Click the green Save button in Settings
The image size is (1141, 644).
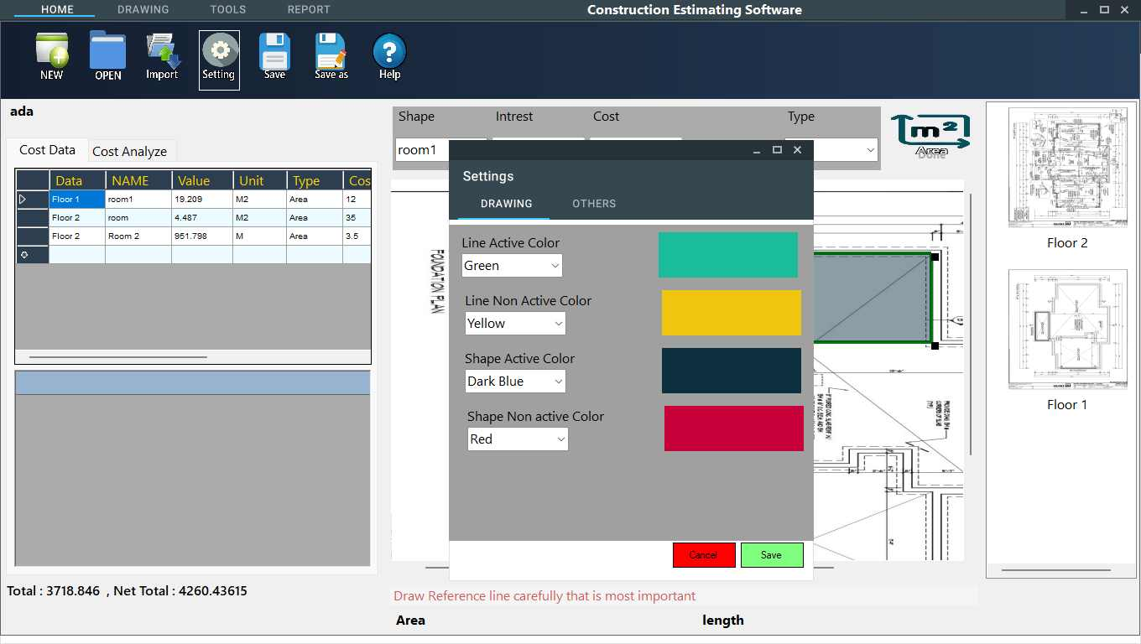click(772, 555)
